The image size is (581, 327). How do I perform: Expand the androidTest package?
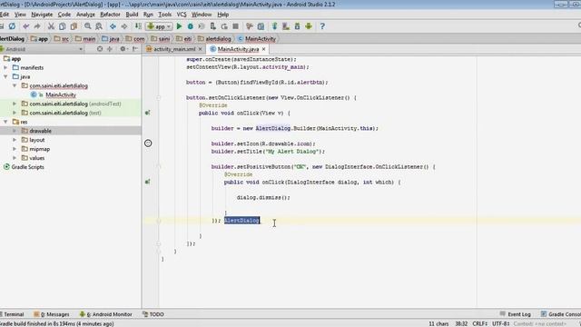click(x=15, y=104)
